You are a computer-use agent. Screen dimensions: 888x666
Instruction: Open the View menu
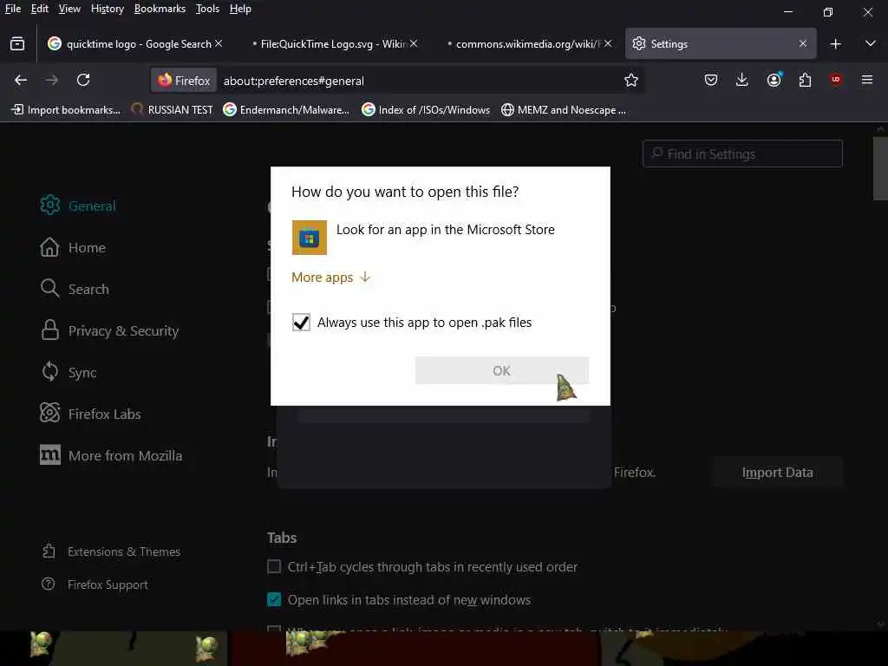click(69, 9)
